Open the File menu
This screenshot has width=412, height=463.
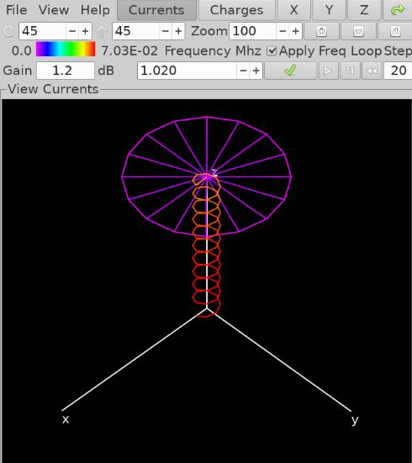coord(17,10)
